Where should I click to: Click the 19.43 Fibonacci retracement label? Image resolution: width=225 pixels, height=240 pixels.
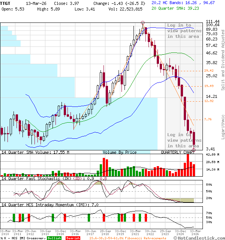[x=209, y=86]
